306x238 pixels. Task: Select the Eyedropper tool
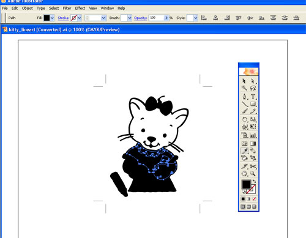point(244,151)
